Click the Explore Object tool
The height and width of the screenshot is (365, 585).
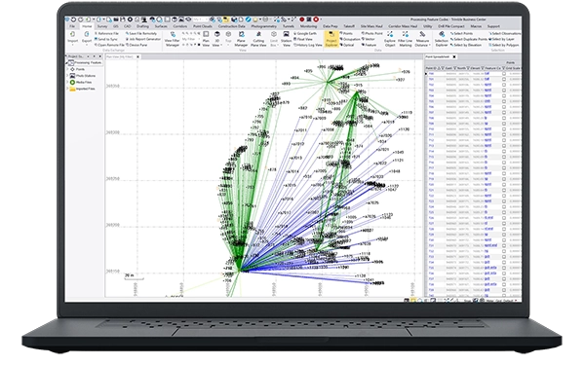point(390,39)
